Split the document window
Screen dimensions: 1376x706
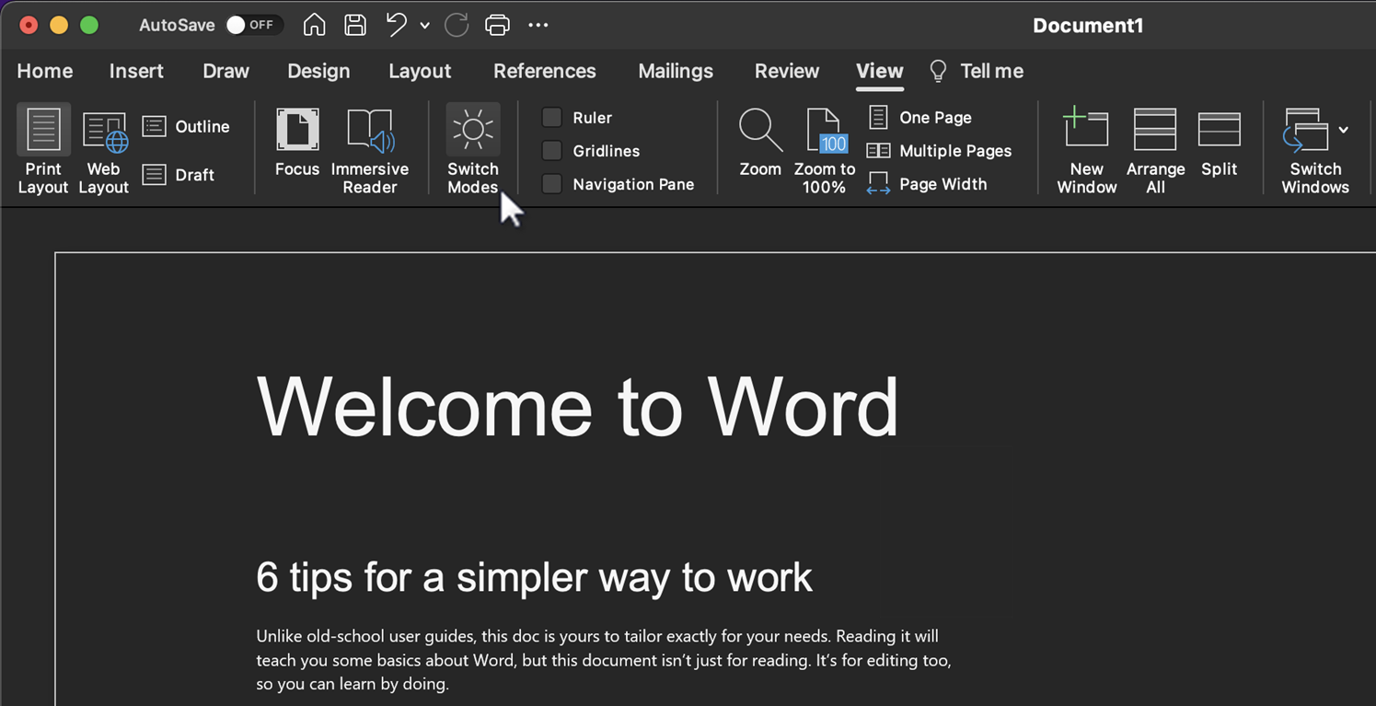point(1219,130)
